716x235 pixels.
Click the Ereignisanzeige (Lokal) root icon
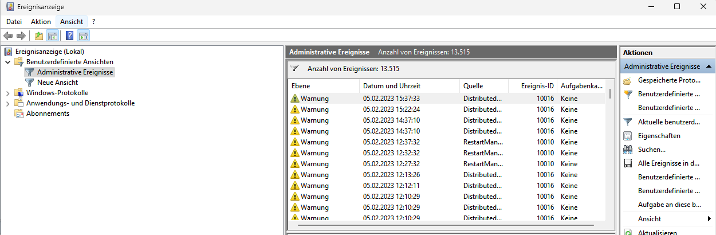[9, 52]
